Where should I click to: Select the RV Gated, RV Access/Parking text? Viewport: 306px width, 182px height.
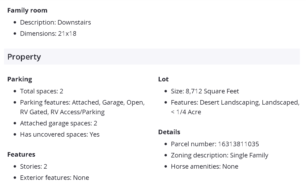(x=62, y=112)
